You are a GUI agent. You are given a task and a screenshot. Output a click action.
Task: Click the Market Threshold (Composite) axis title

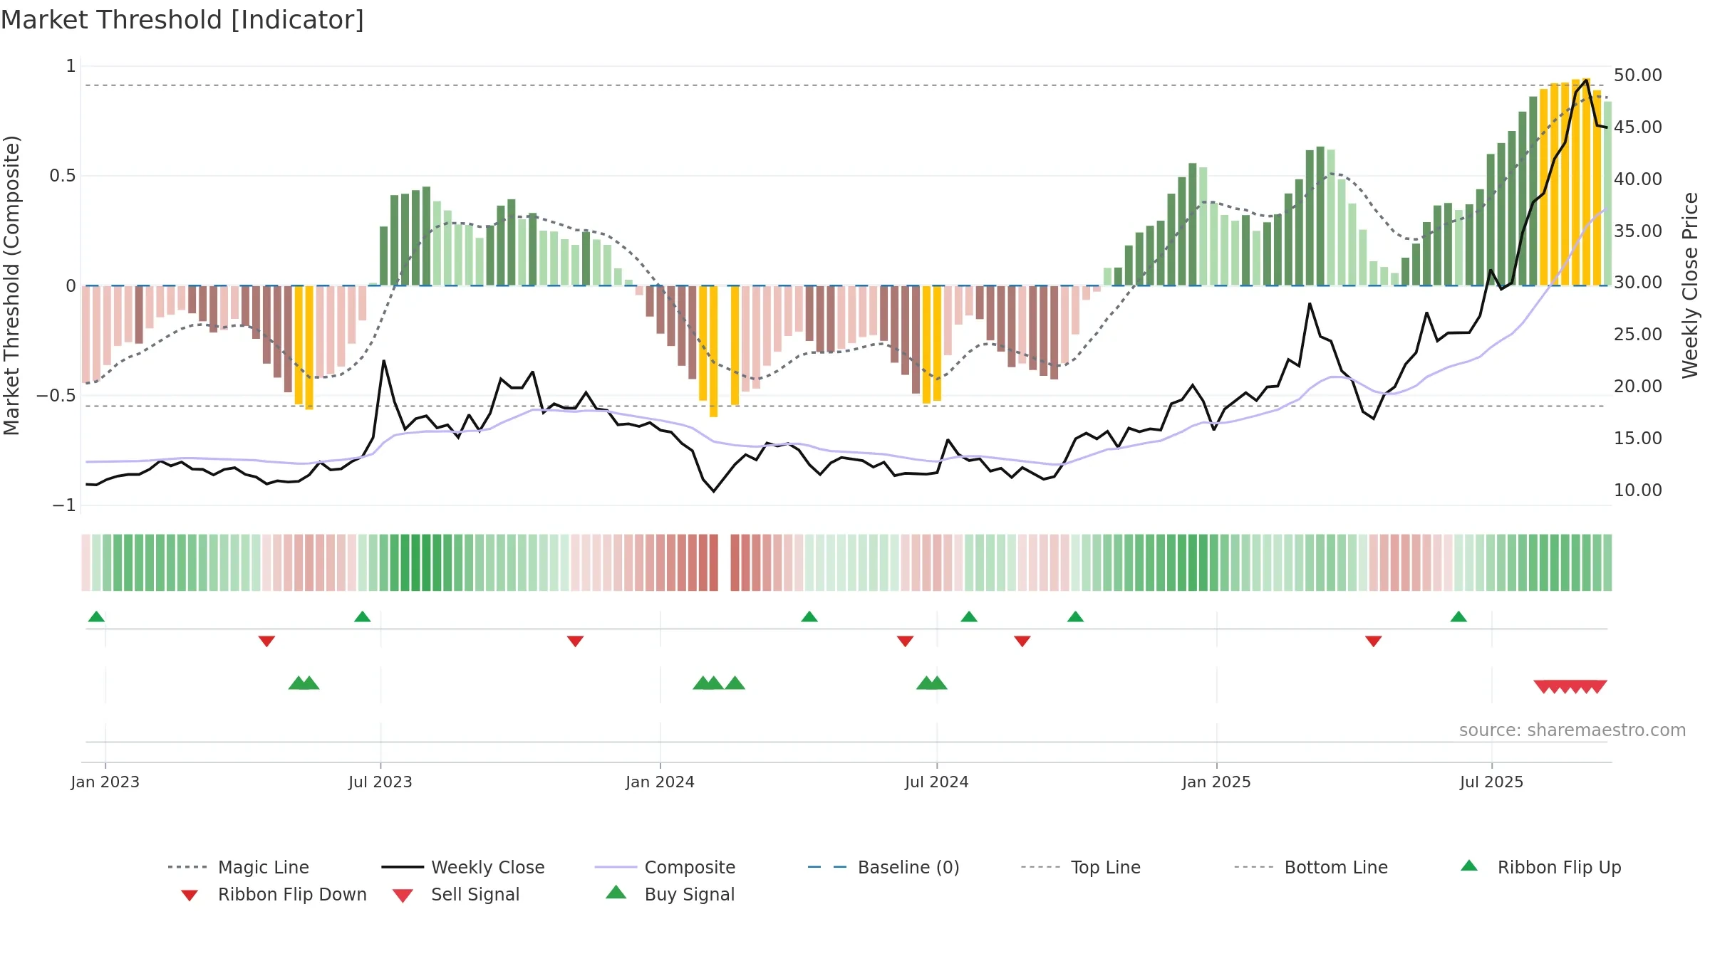11,285
